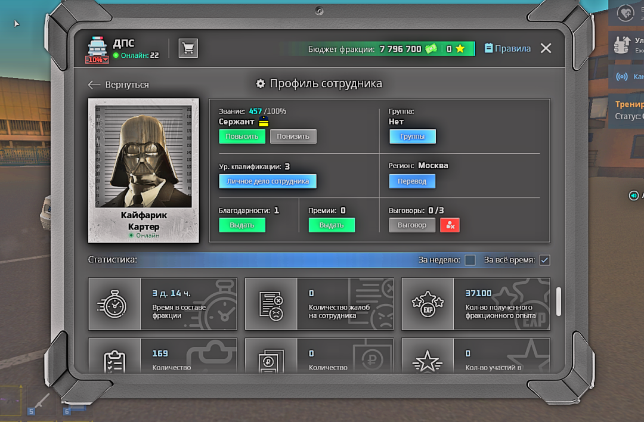This screenshot has height=422, width=644.
Task: Click the grey Выговор reprimand button
Action: (x=412, y=225)
